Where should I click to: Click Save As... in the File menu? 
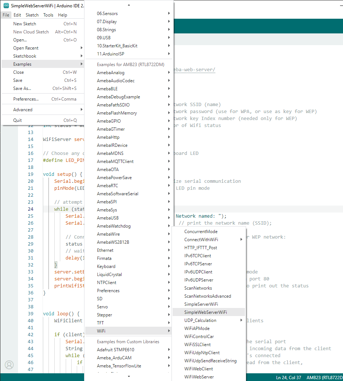click(22, 88)
